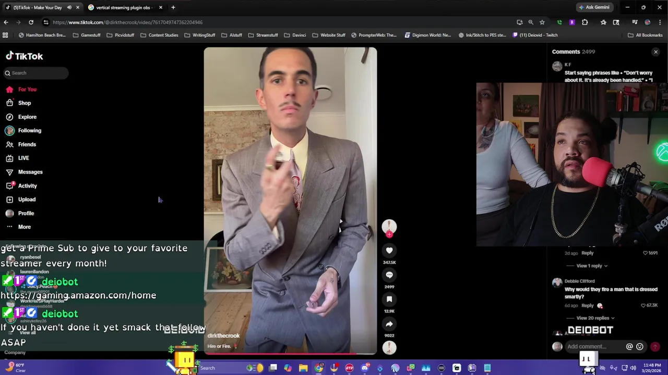Open the weather widget showing 60°F
668x375 pixels.
coord(15,368)
